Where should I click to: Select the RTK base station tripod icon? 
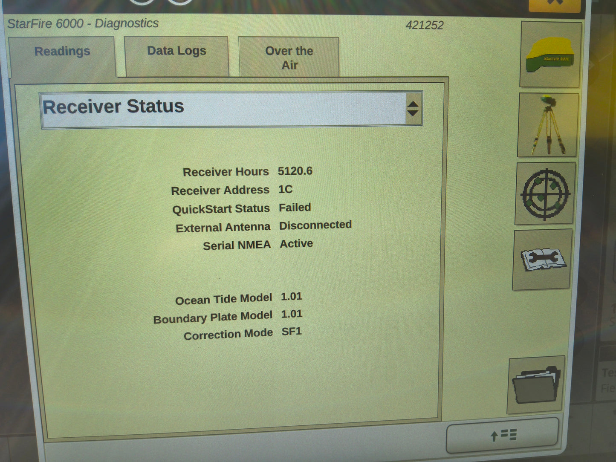tap(547, 125)
